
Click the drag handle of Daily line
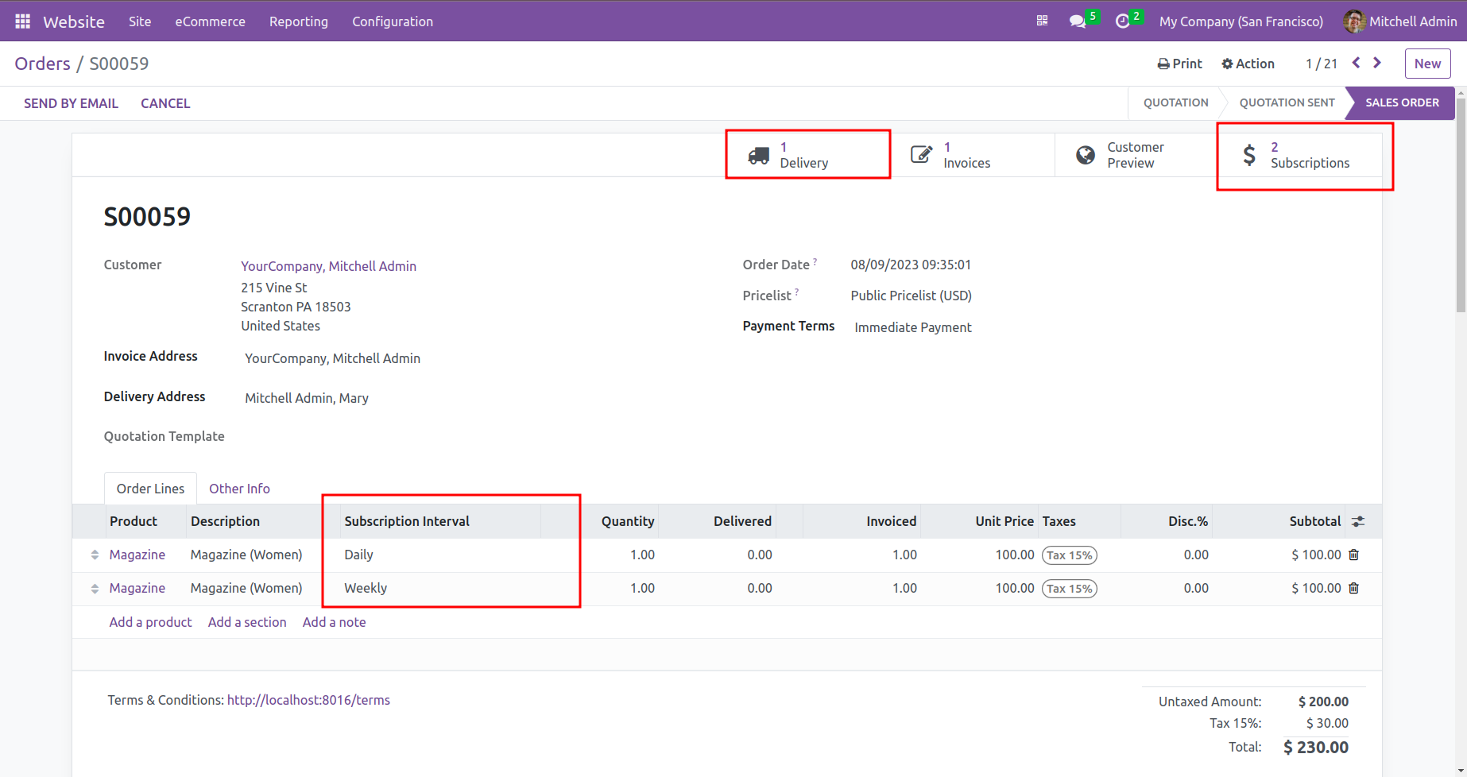pos(95,555)
